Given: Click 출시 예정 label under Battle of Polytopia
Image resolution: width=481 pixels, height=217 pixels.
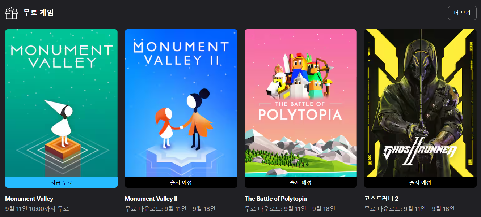Looking at the screenshot, I should click(x=301, y=182).
